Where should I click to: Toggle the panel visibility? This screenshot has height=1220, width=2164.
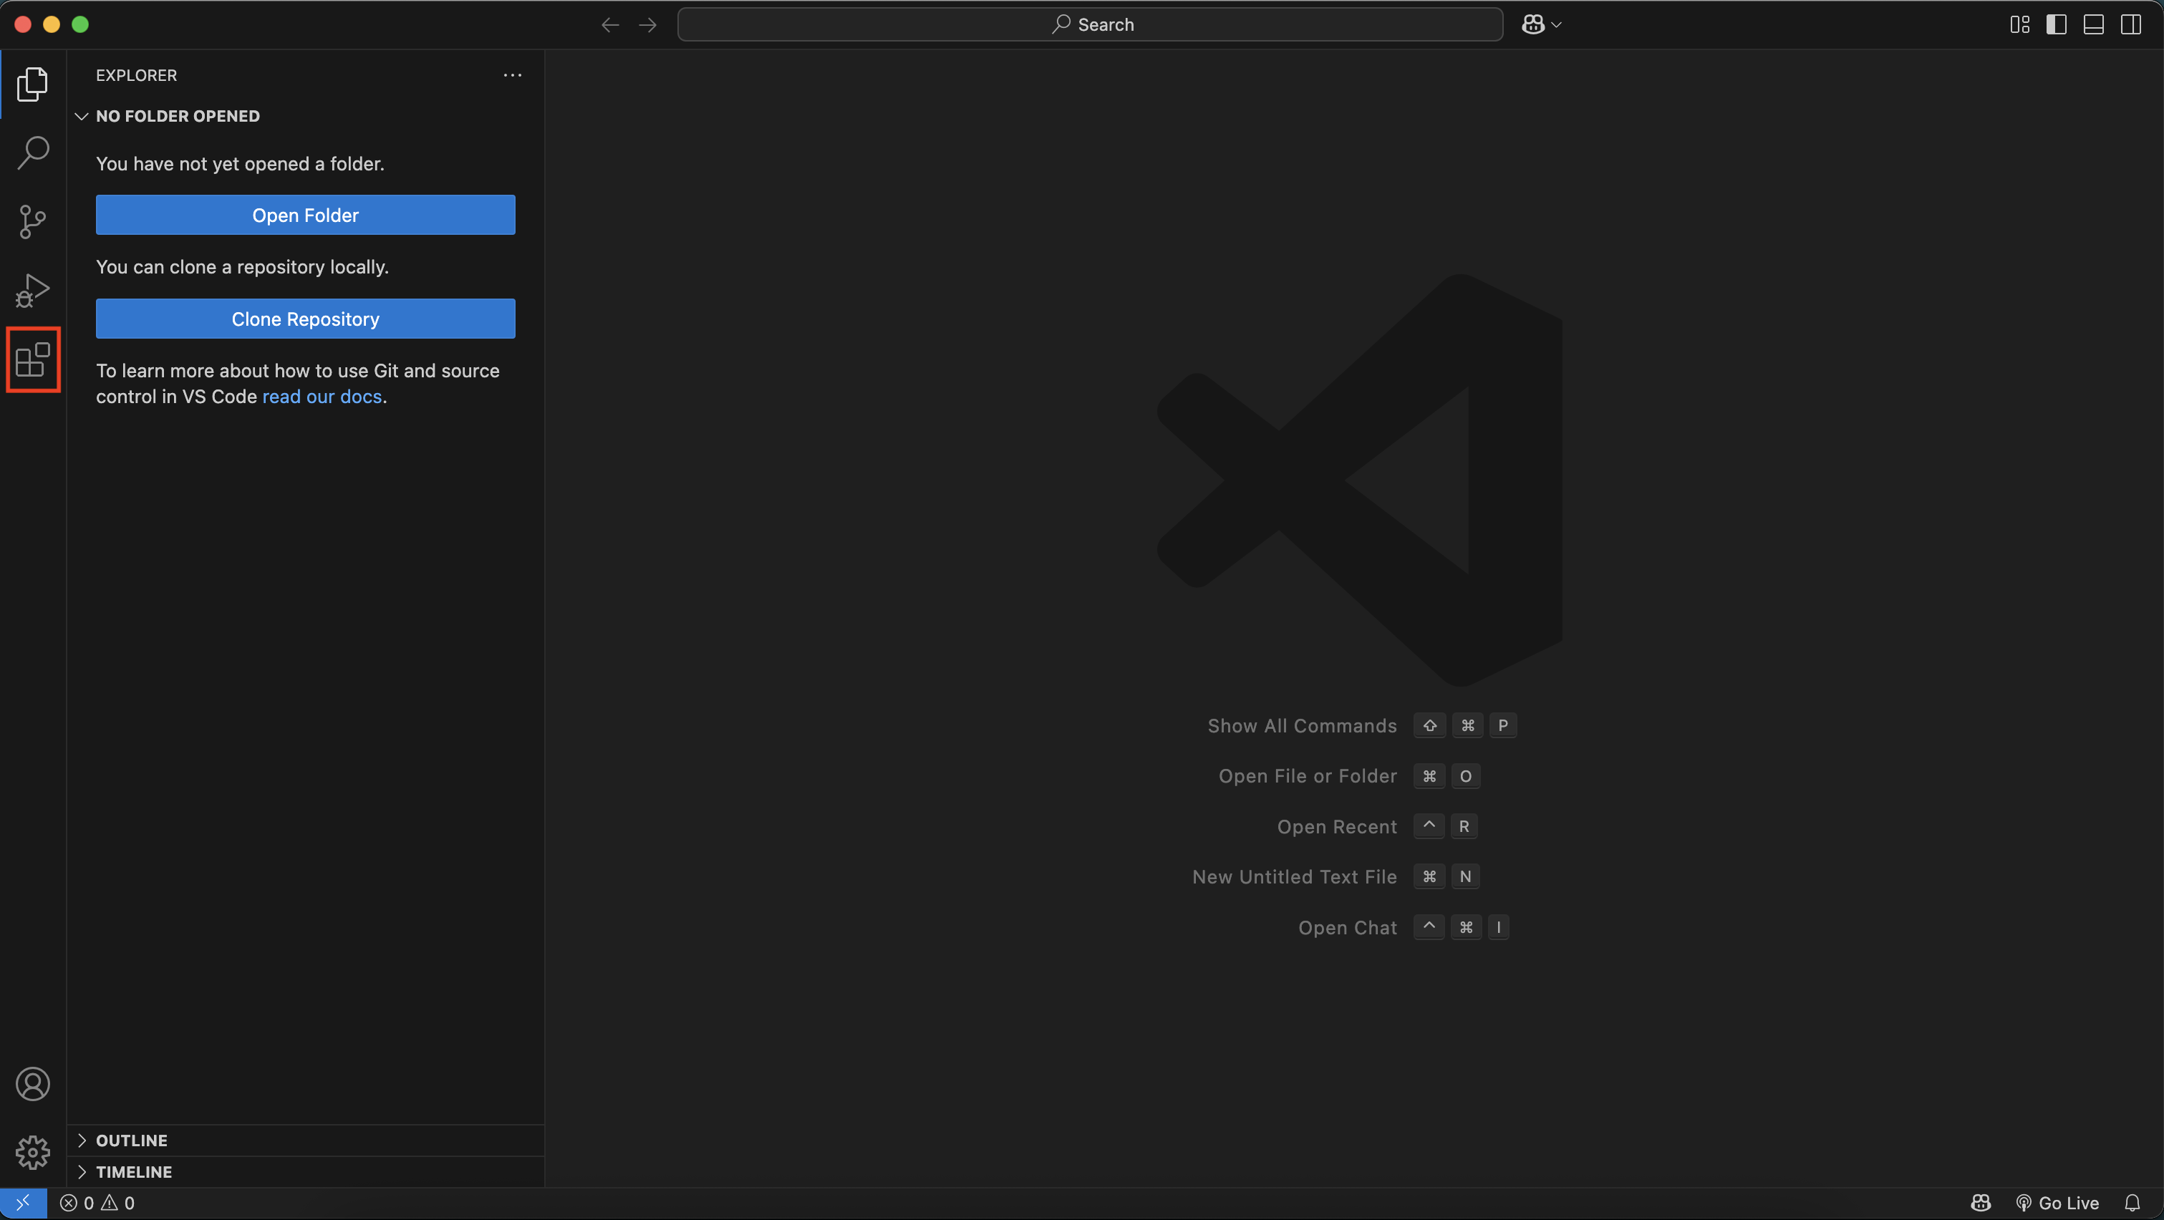pyautogui.click(x=2092, y=24)
